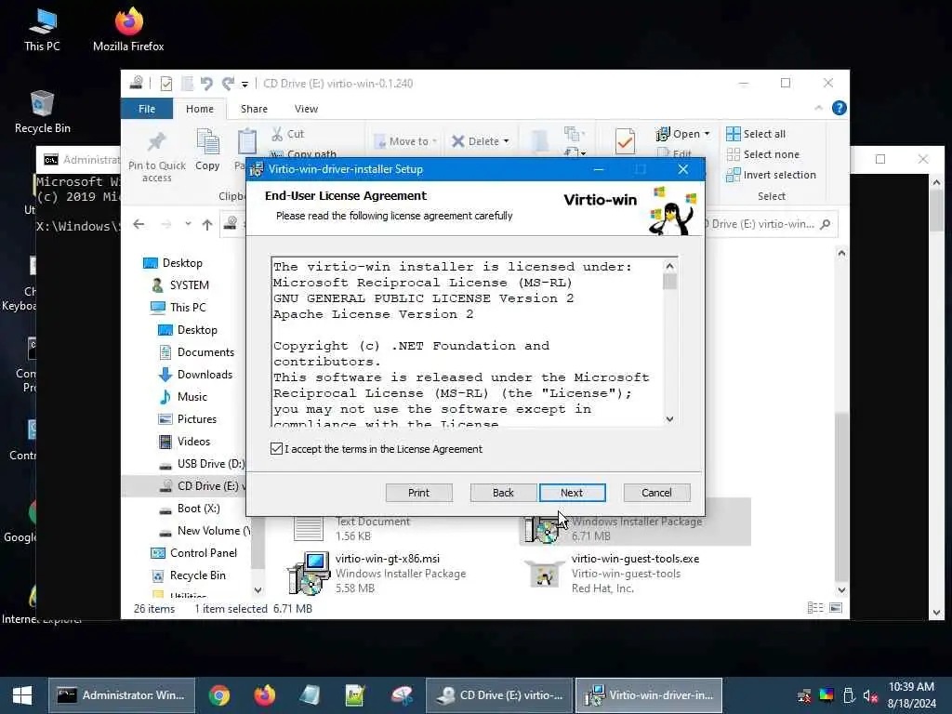Open Recycle Bin desktop icon
The image size is (952, 714).
coord(42,112)
